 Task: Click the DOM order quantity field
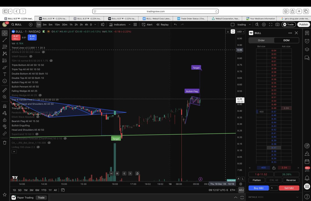(274, 188)
